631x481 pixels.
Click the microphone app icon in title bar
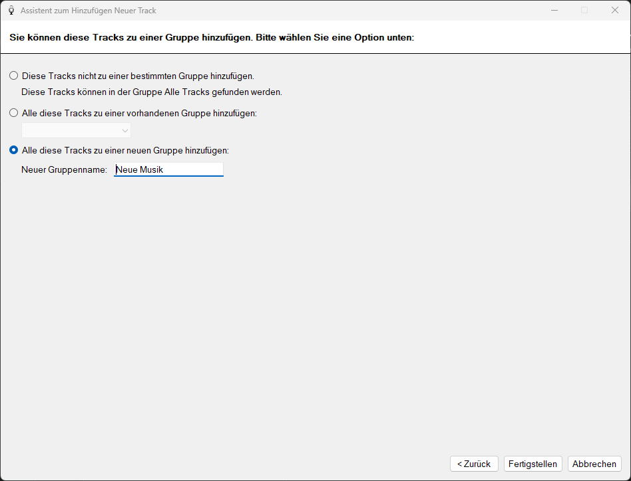pos(11,11)
